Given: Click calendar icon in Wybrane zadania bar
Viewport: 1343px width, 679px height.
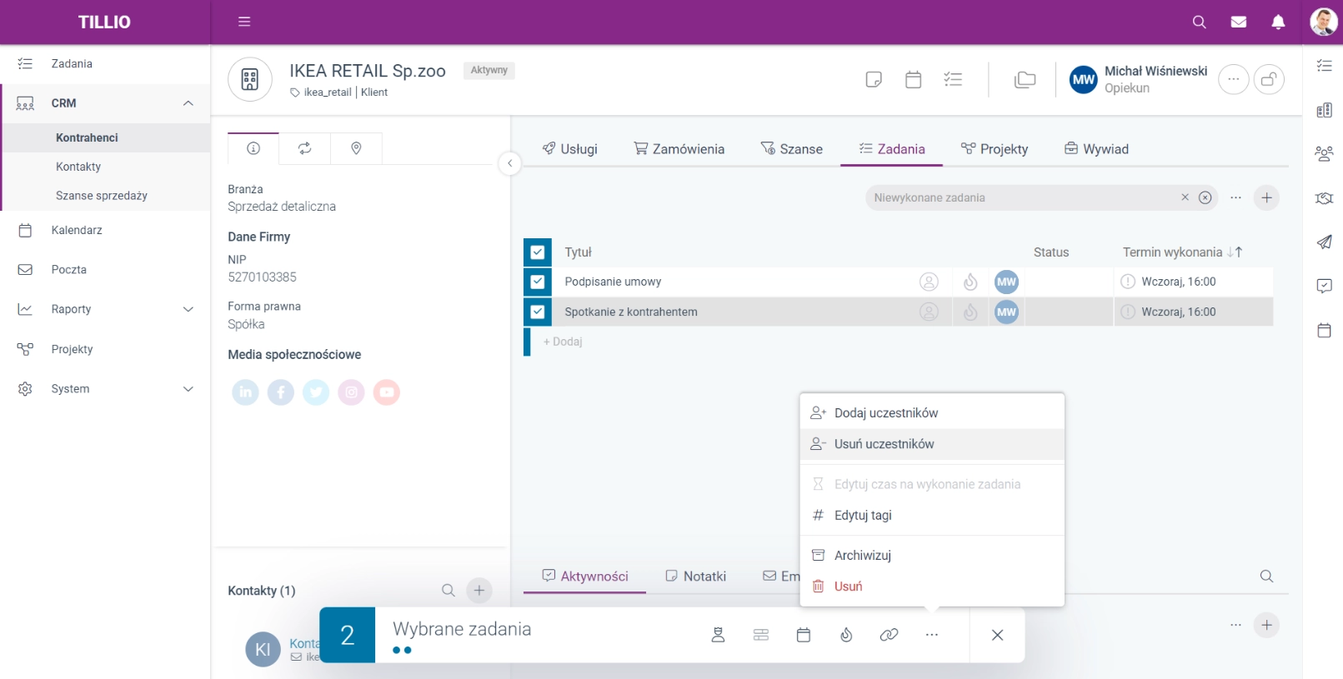Looking at the screenshot, I should click(804, 635).
